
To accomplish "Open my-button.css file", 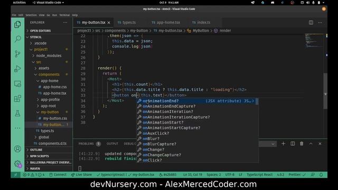I will coord(55,118).
